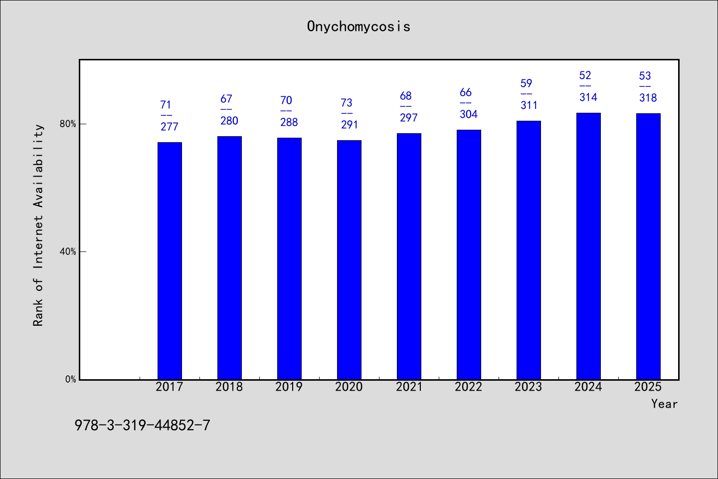Image resolution: width=718 pixels, height=479 pixels.
Task: Select the 2019 bar
Action: [289, 258]
